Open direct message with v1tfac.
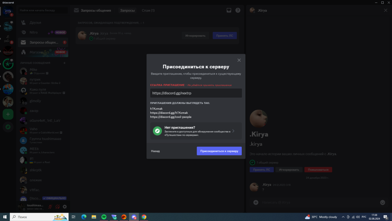 (x=43, y=190)
